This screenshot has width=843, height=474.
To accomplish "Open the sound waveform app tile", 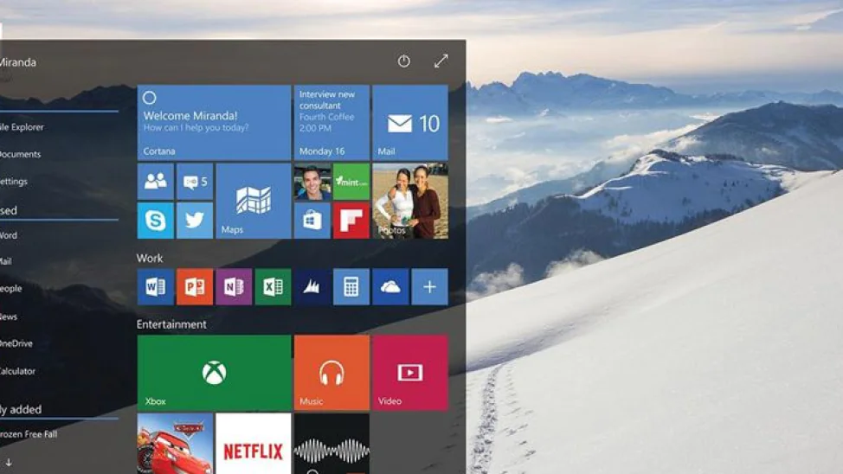I will click(x=331, y=444).
